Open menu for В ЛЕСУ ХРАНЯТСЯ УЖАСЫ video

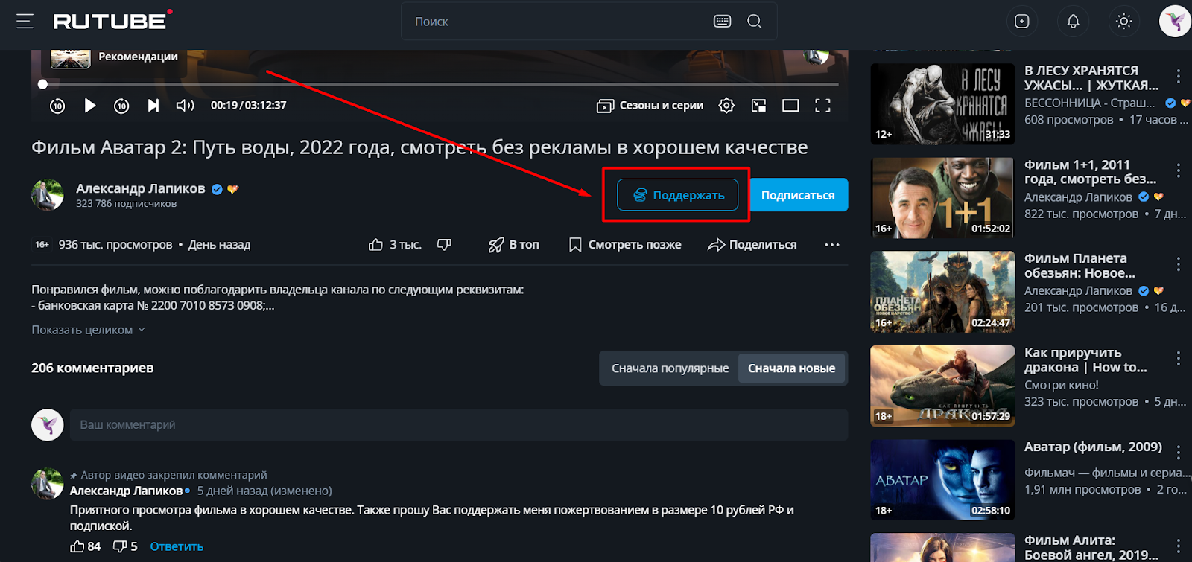pyautogui.click(x=1178, y=76)
